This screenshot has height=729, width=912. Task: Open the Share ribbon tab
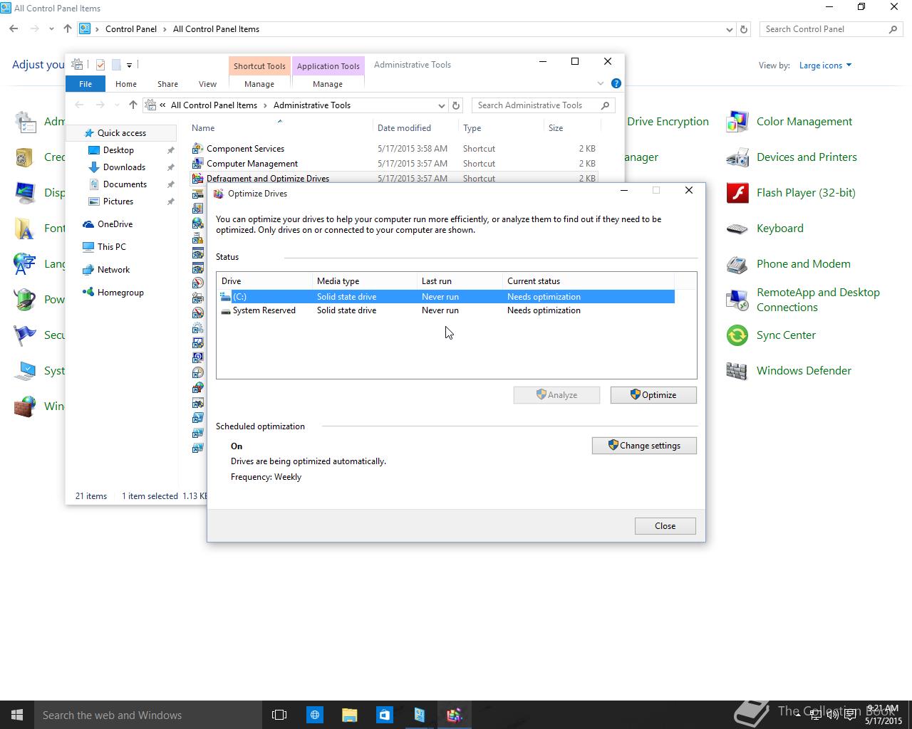pyautogui.click(x=168, y=84)
